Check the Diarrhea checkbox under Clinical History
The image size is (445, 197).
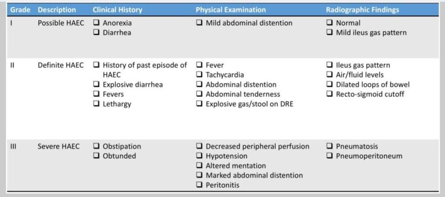[97, 32]
